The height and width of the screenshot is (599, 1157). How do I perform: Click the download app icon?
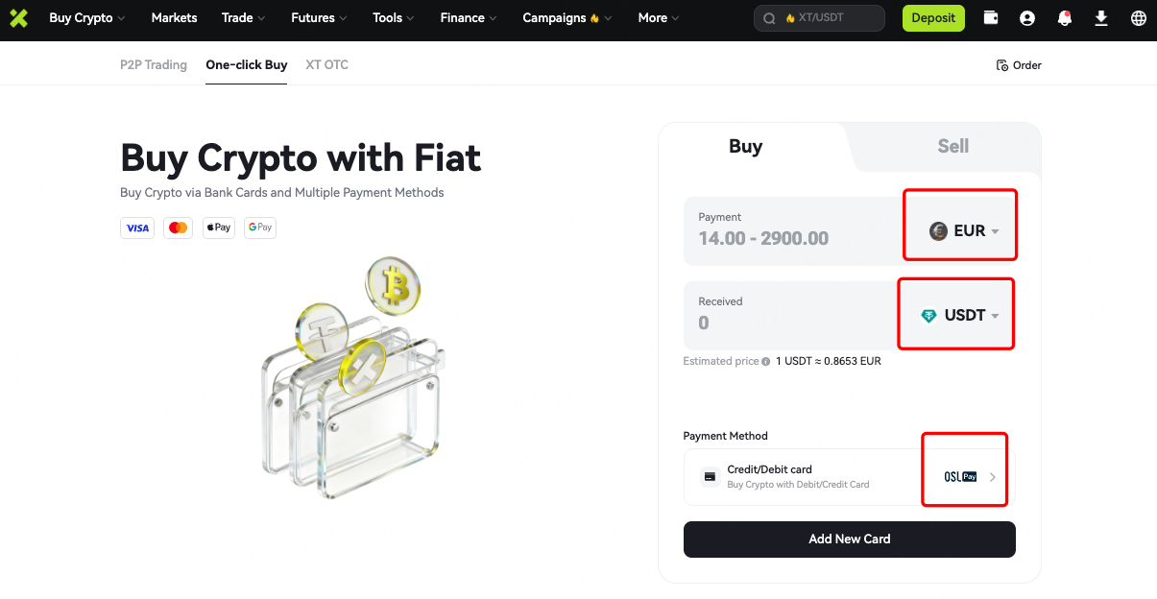coord(1101,17)
